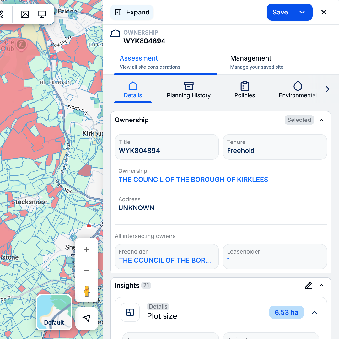
Task: Switch to the Assessment tab
Action: [x=165, y=62]
